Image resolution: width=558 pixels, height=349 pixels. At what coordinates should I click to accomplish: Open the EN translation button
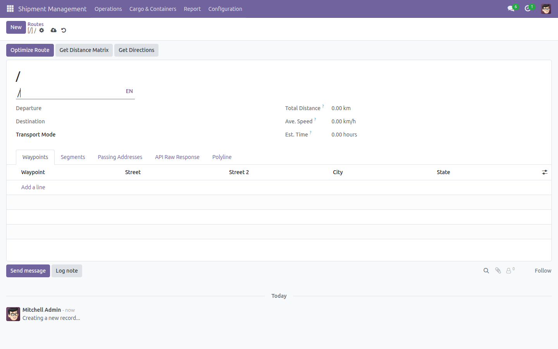pos(129,91)
